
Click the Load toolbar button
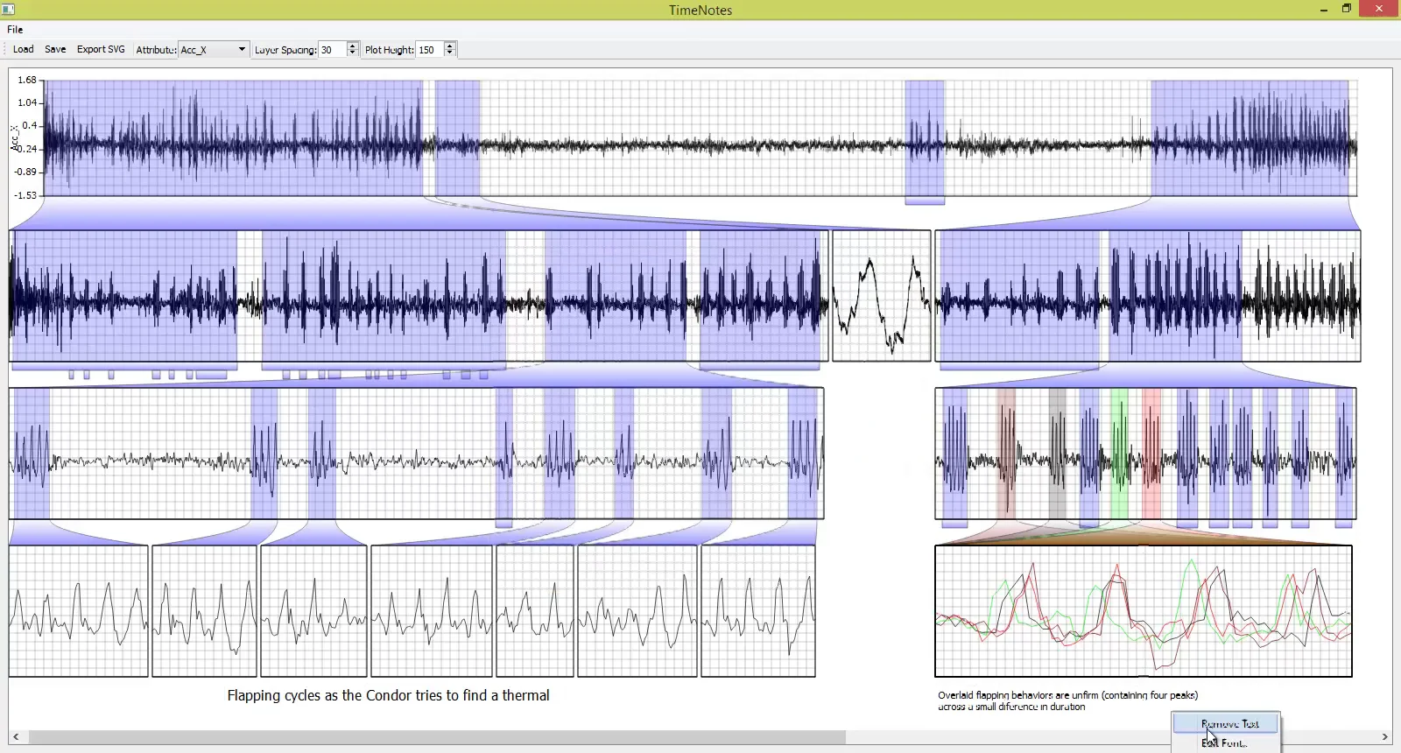click(24, 49)
